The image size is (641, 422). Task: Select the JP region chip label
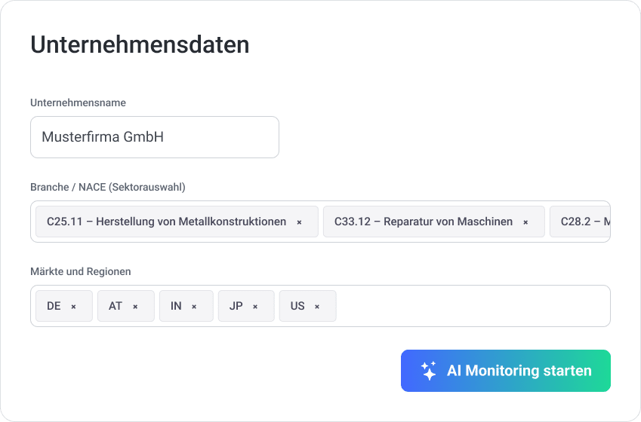coord(236,306)
